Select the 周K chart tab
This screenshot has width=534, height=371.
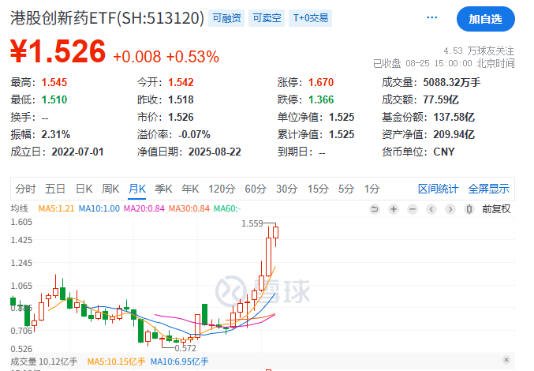110,189
